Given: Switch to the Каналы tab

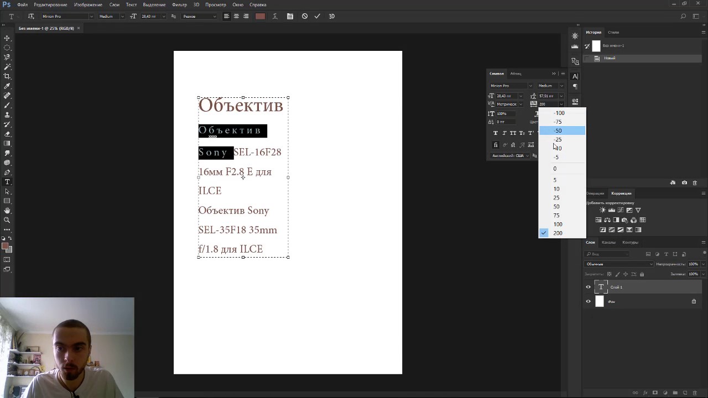Looking at the screenshot, I should (608, 242).
